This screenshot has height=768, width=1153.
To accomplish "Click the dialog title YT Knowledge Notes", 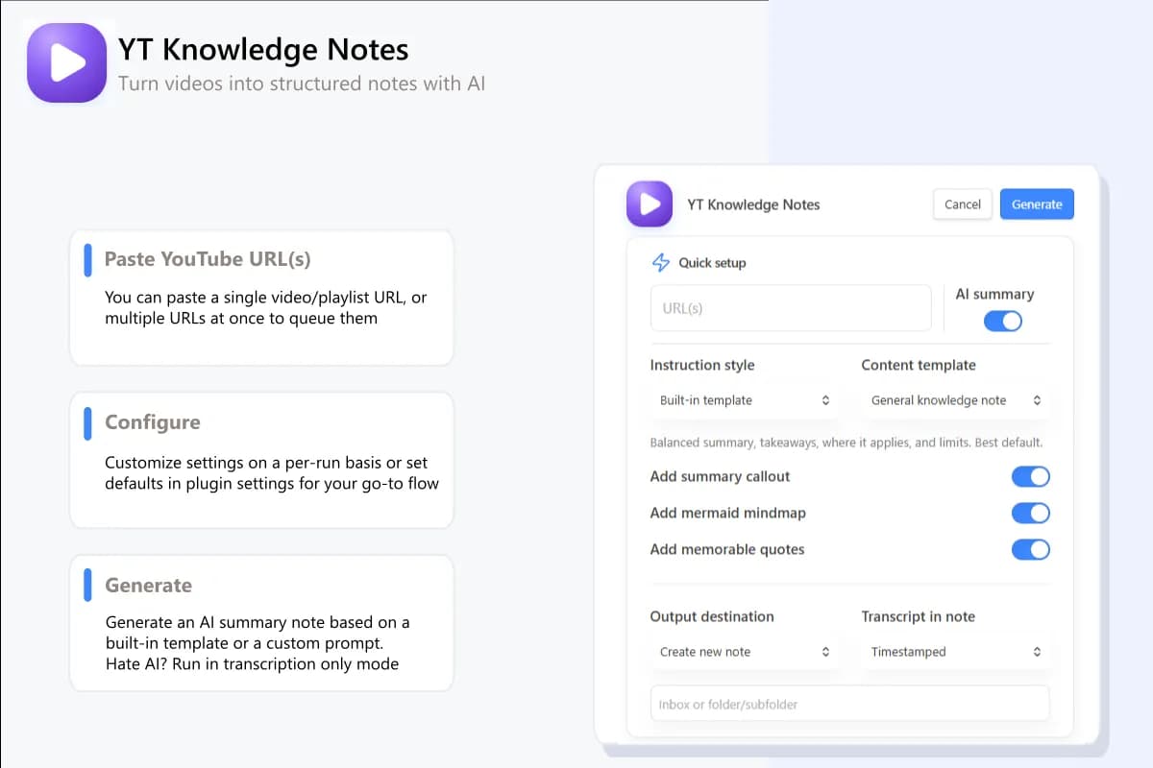I will coord(753,204).
